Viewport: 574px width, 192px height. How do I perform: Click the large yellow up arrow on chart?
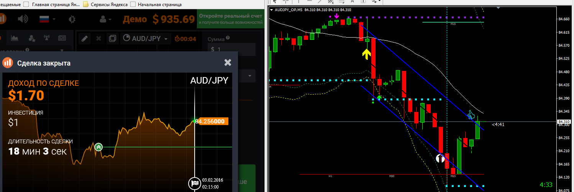[x=367, y=54]
